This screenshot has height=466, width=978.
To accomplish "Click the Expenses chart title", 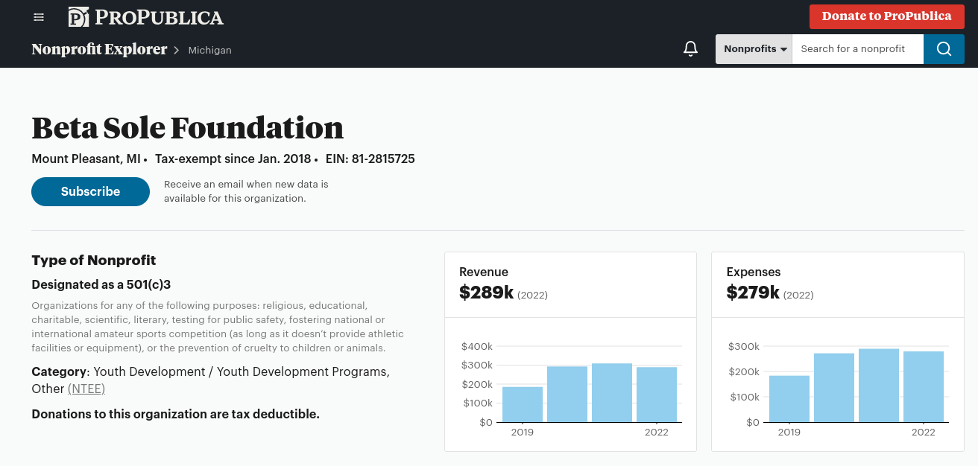I will tap(754, 272).
